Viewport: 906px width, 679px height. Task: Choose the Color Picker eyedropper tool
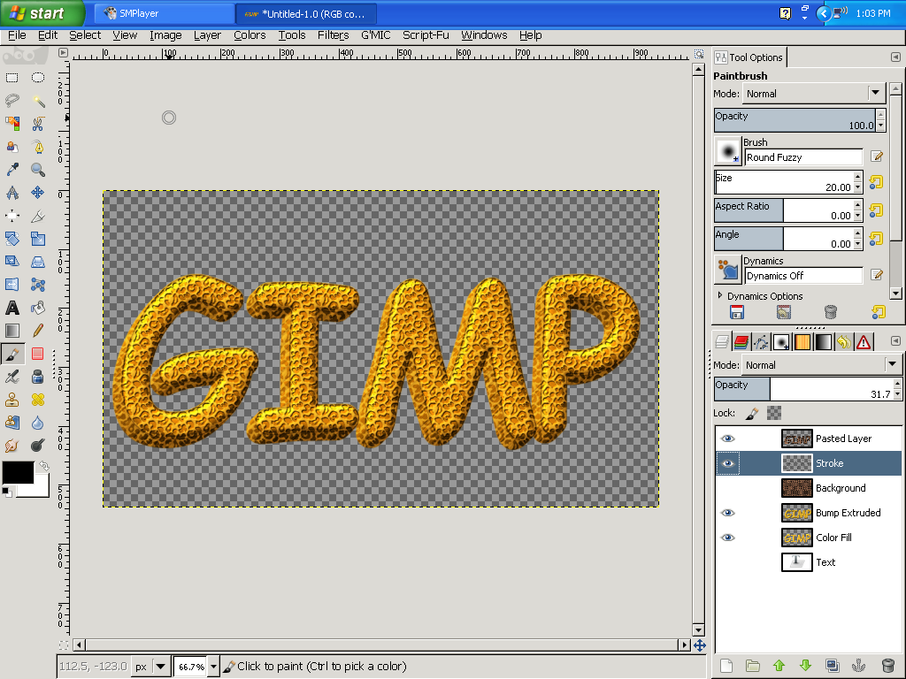pyautogui.click(x=12, y=169)
